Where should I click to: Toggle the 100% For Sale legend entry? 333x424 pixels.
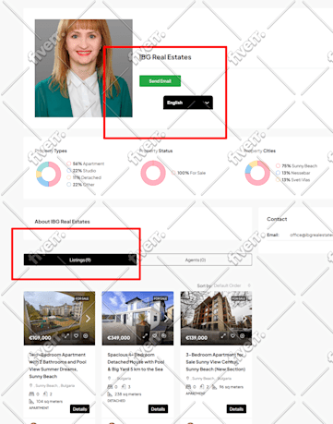(188, 173)
